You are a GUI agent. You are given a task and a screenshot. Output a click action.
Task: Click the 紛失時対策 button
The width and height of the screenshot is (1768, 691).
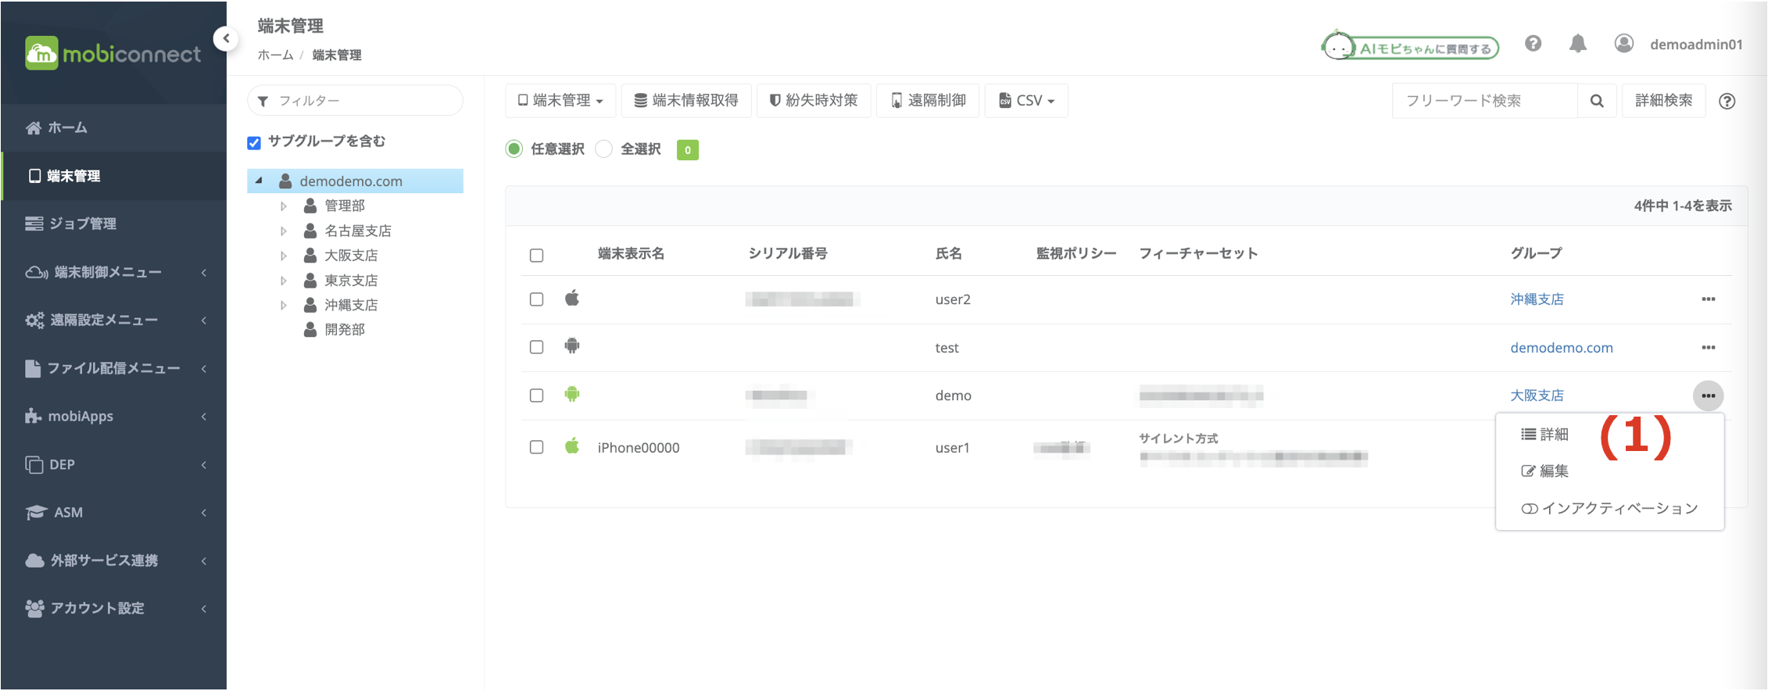(814, 101)
